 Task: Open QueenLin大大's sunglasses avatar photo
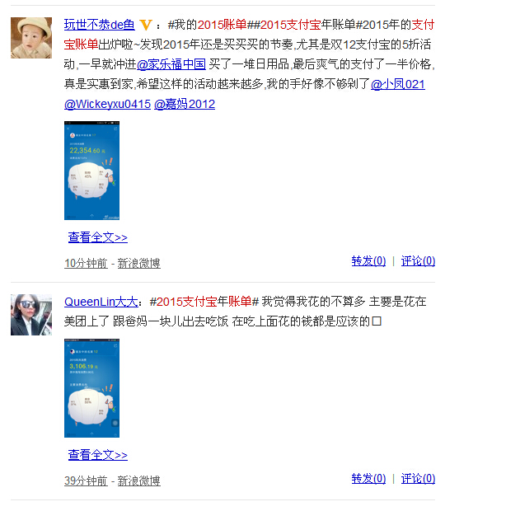point(31,315)
